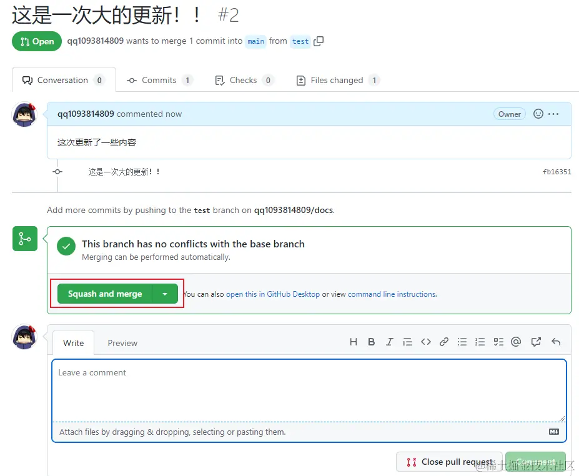Add a task list to the comment
The image size is (579, 476).
click(x=498, y=342)
